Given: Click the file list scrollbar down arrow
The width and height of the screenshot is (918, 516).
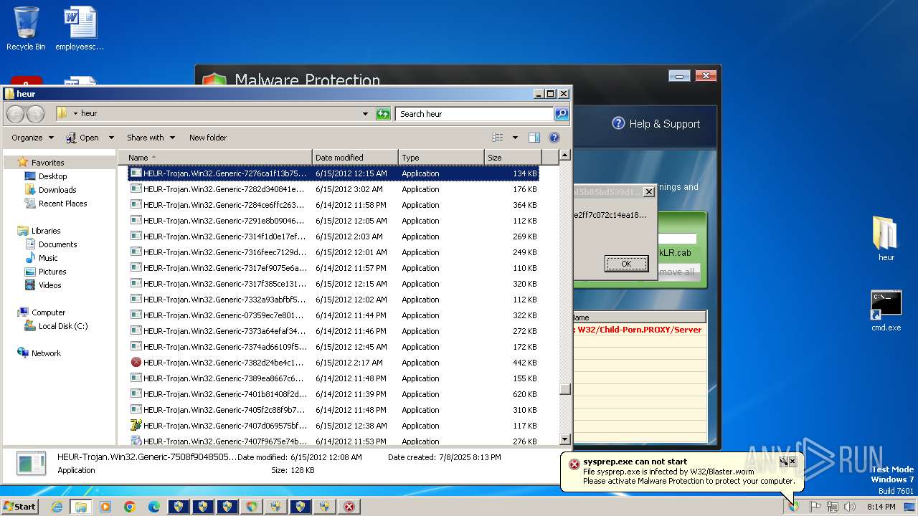Looking at the screenshot, I should (564, 439).
